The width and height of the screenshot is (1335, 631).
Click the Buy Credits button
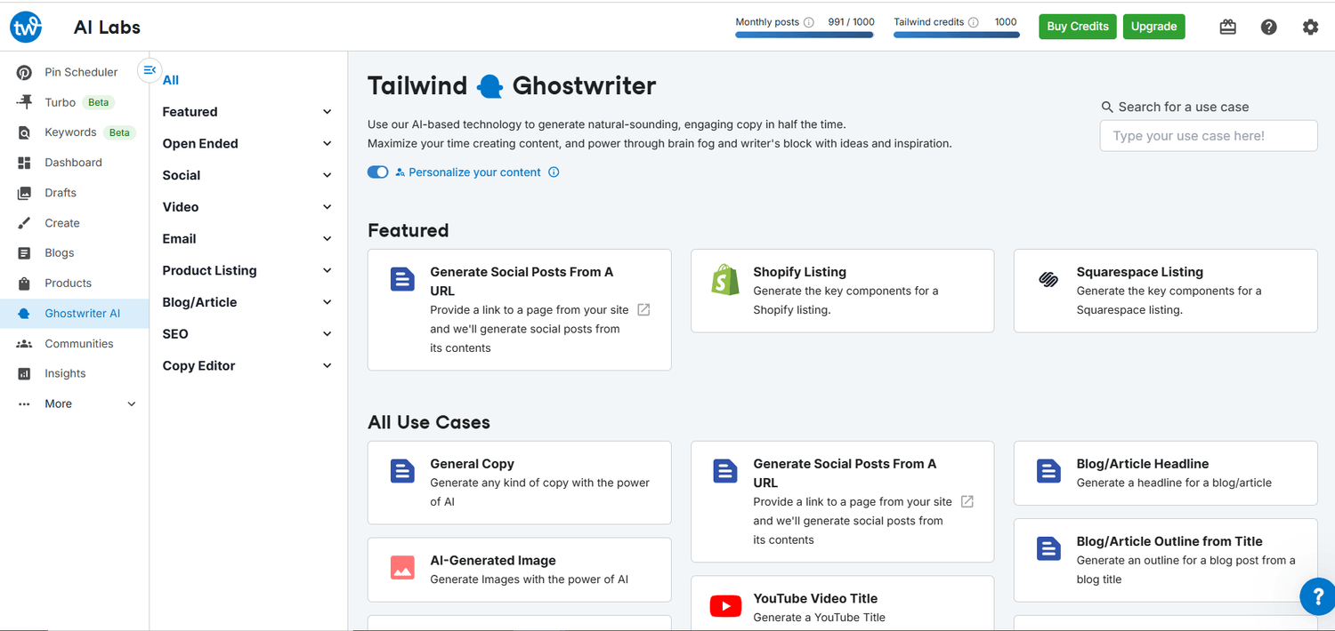1078,27
